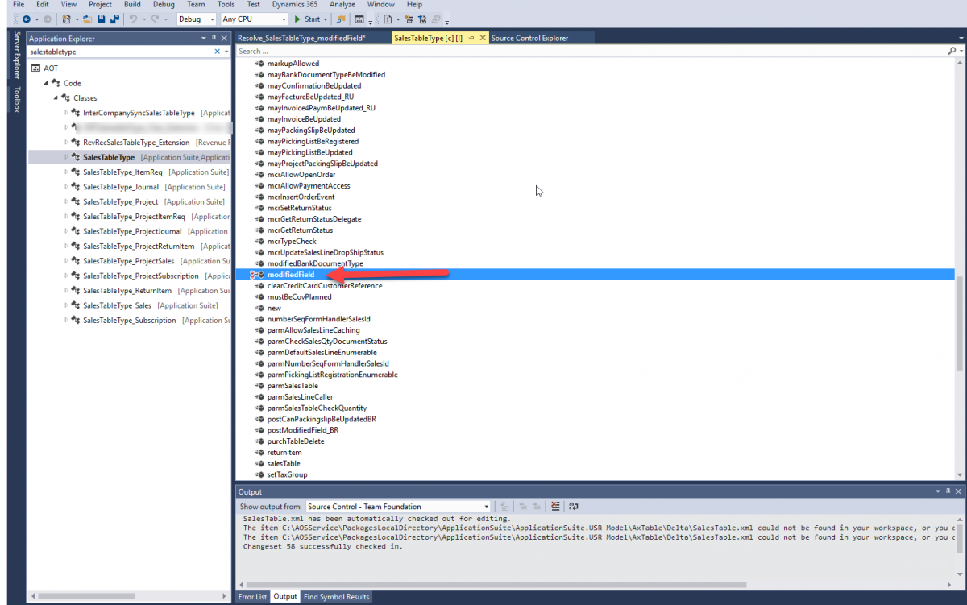Viewport: 967px width, 605px height.
Task: Clear the Application Explorer search filter
Action: tap(216, 52)
